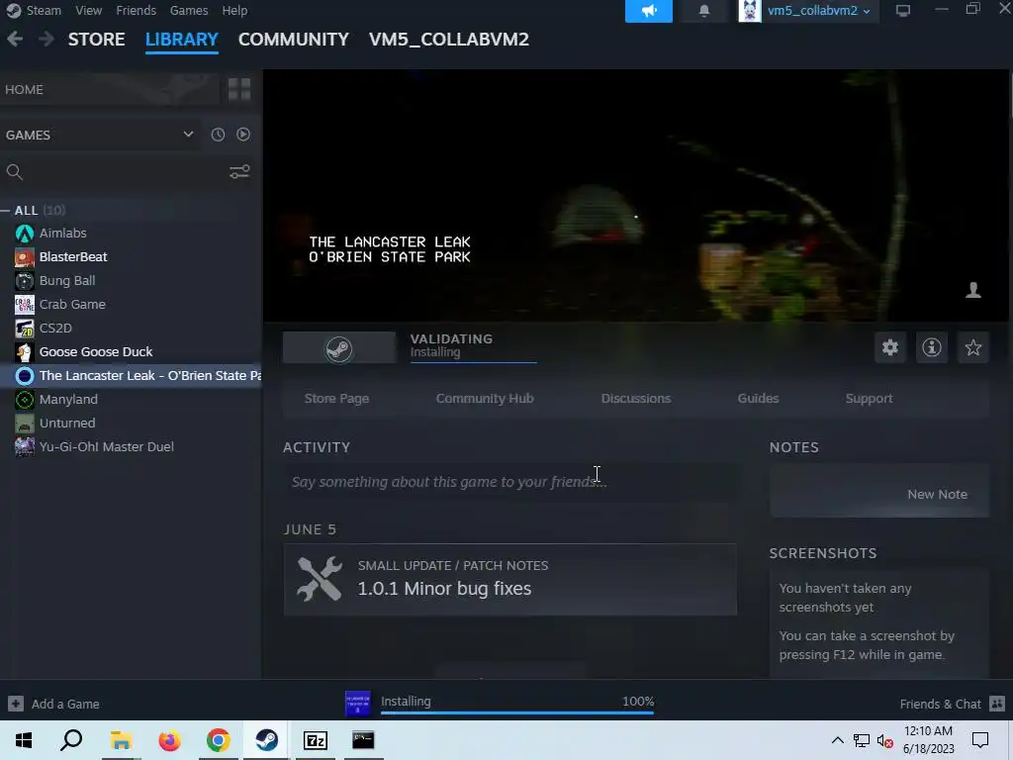Open Windows taskbar search
1013x760 pixels.
coord(71,740)
